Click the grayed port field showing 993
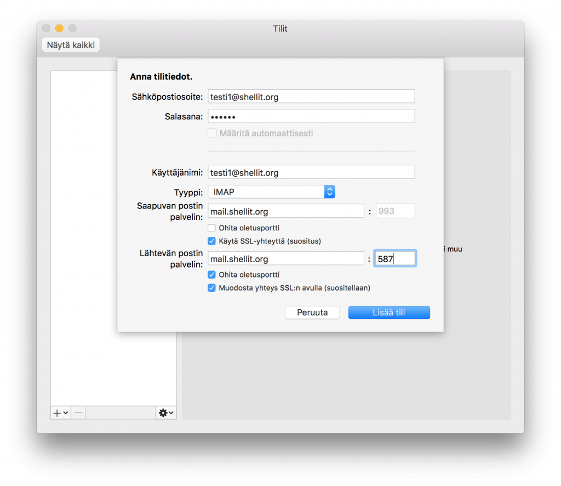This screenshot has height=486, width=561. pyautogui.click(x=395, y=210)
